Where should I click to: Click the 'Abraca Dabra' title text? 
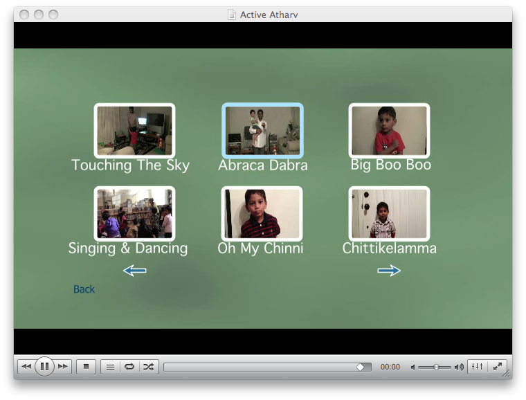point(263,165)
